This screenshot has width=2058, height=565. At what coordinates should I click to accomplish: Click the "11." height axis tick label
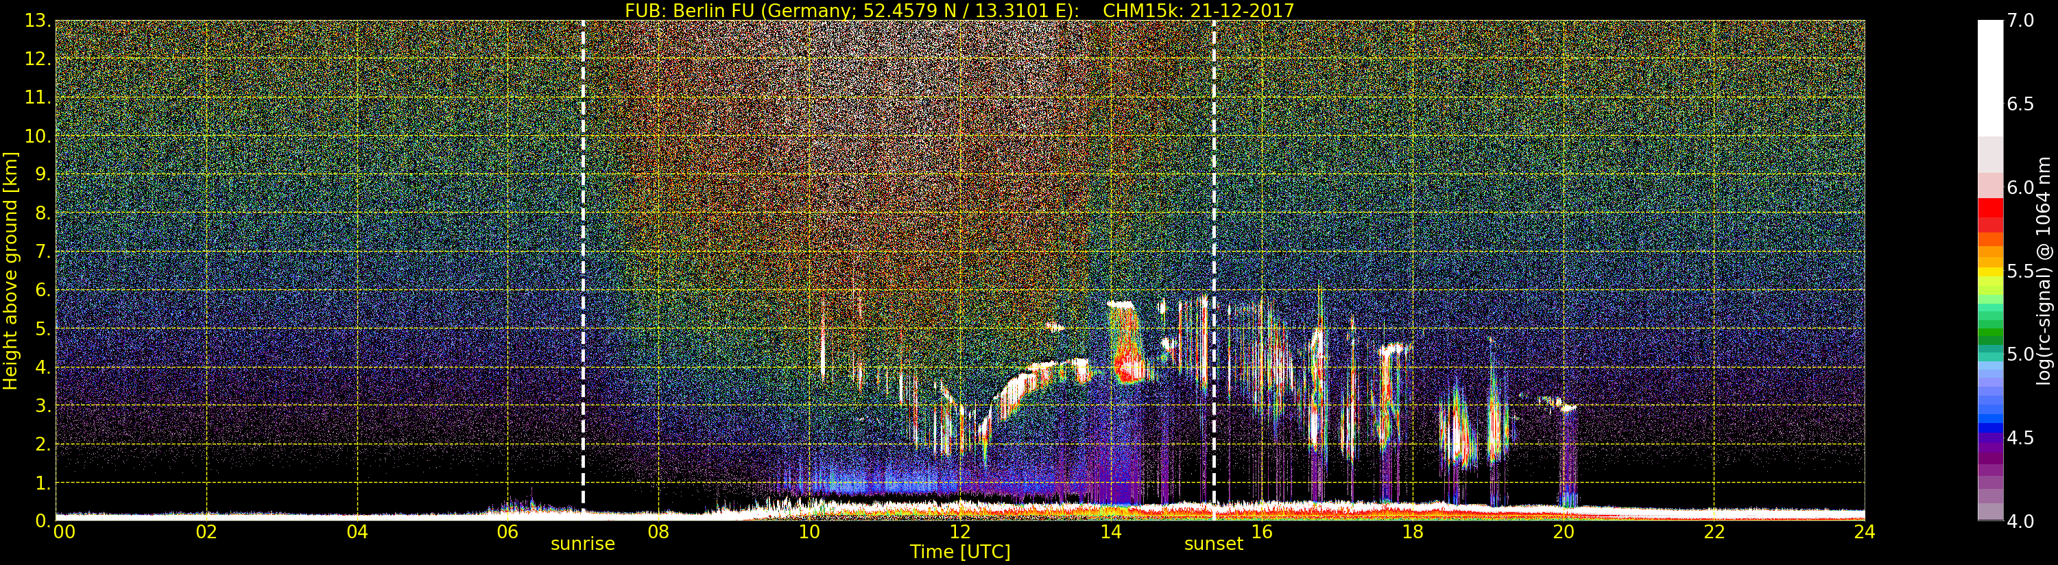tap(38, 97)
